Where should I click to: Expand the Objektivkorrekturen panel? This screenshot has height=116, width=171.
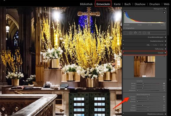click(x=165, y=114)
